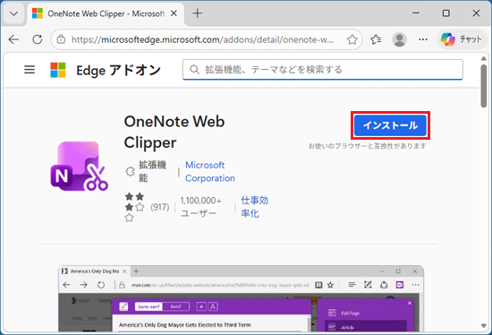The image size is (492, 335).
Task: Open the Copilot チャット button
Action: (462, 39)
